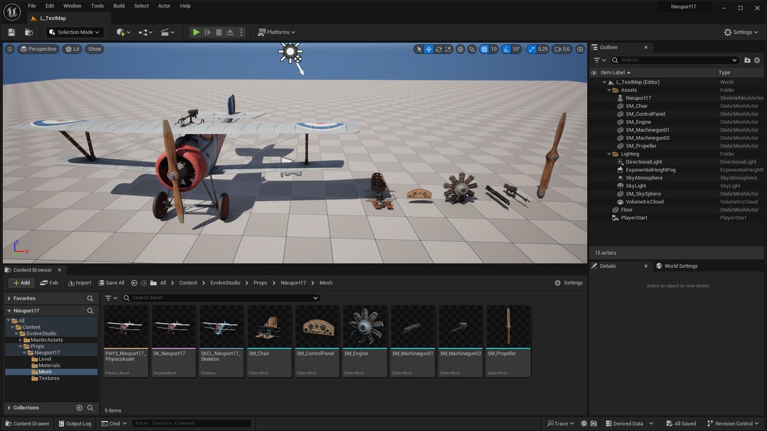The width and height of the screenshot is (767, 431).
Task: Expand the Favorites section
Action: click(x=10, y=299)
